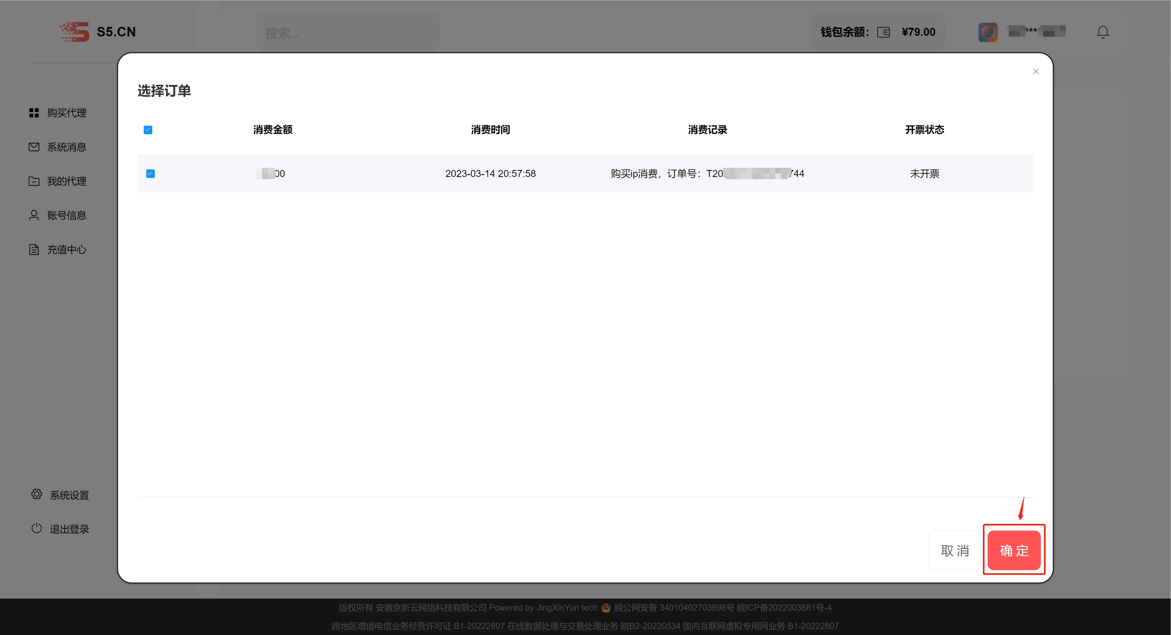Open 我的代理 in sidebar

[x=66, y=181]
